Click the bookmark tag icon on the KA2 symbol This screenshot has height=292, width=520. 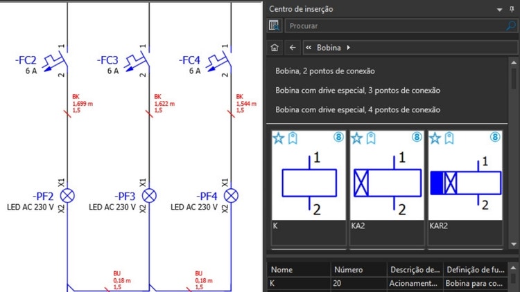click(x=371, y=138)
